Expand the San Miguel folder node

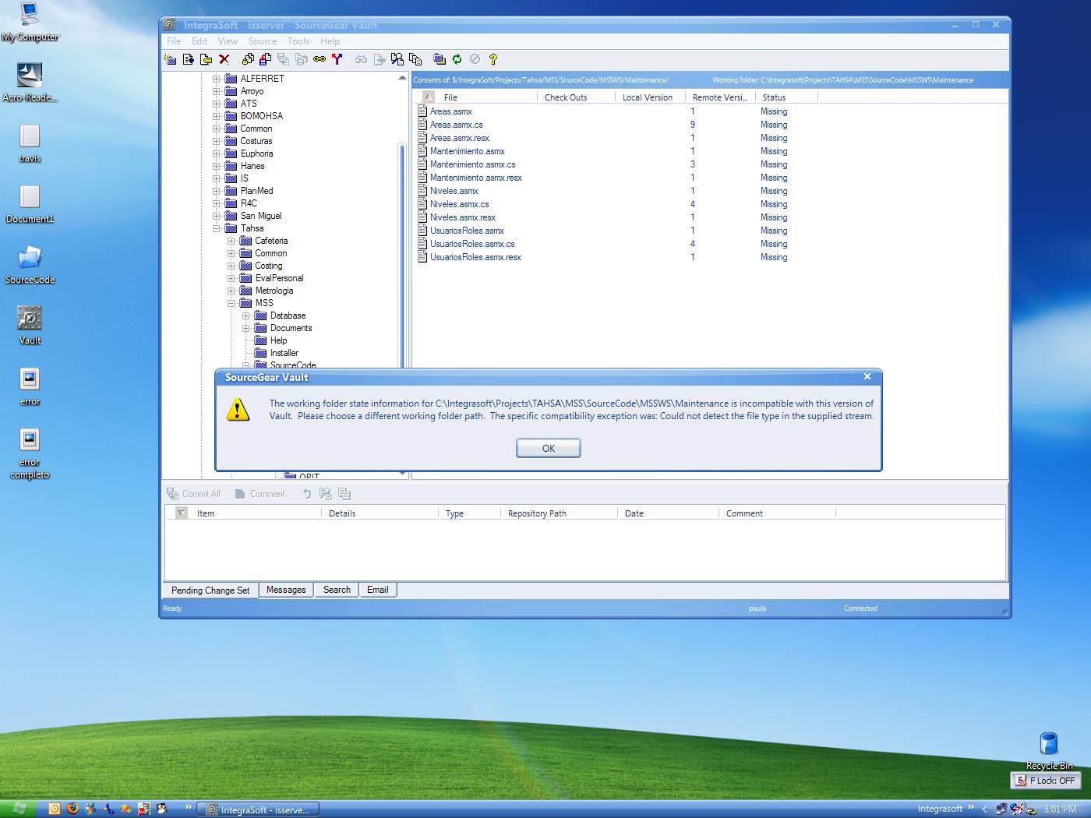tap(217, 216)
